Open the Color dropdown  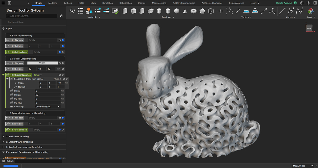point(311,17)
